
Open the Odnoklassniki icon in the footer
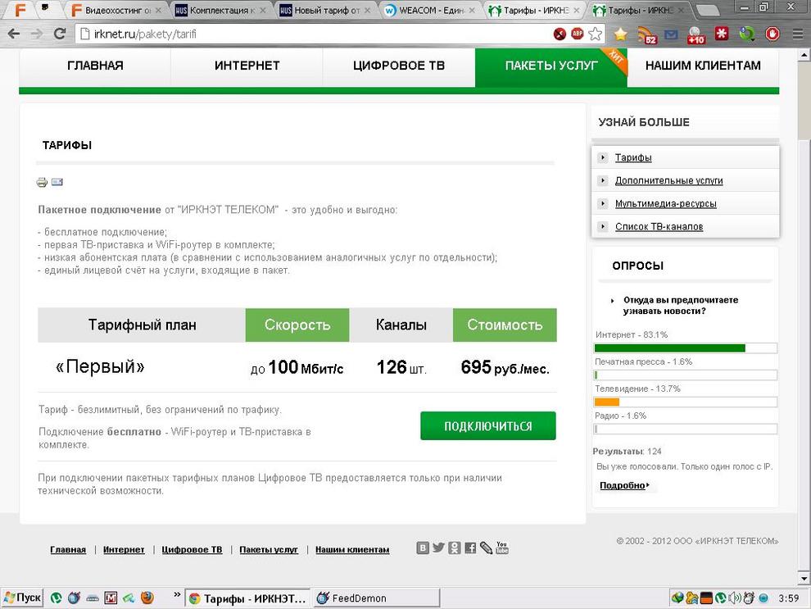pos(454,548)
